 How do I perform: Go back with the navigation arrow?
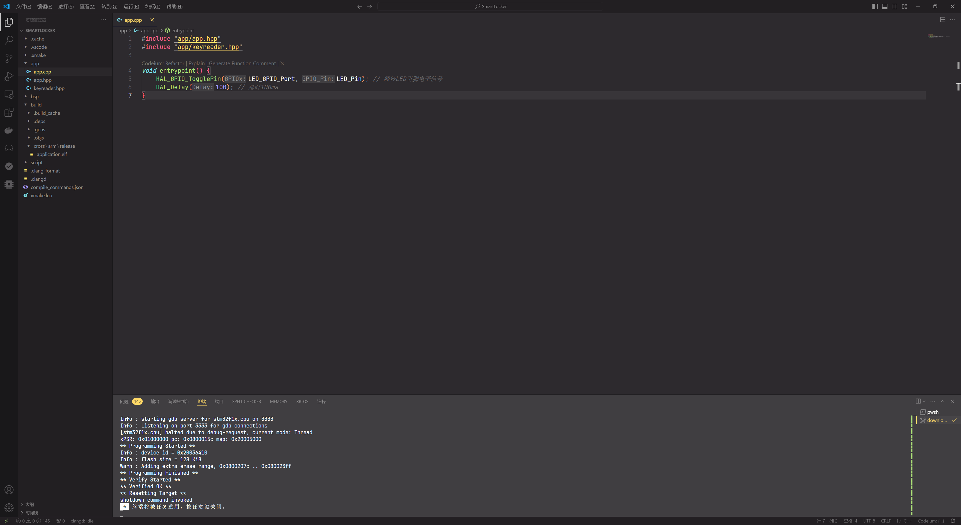tap(360, 6)
